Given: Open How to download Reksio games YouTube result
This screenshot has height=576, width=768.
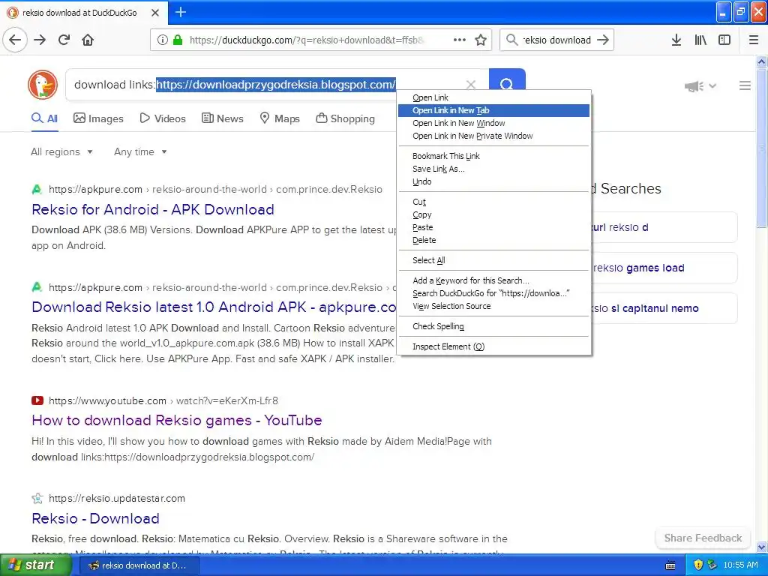Looking at the screenshot, I should pos(177,420).
